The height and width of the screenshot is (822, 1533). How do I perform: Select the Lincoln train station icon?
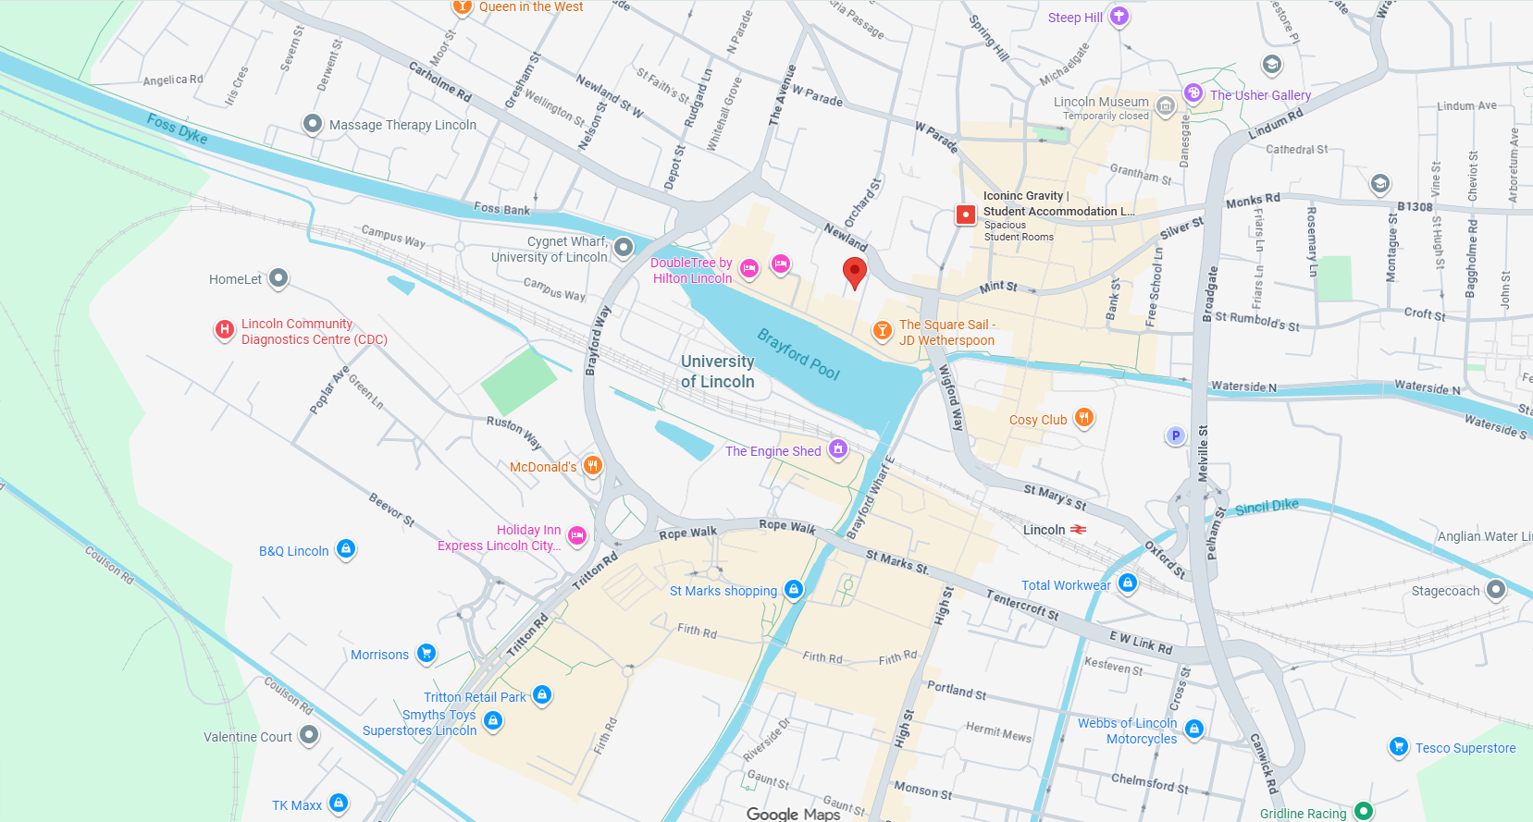point(1079,530)
